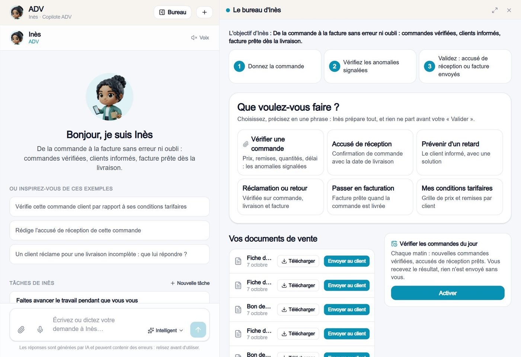Select the Réclamation ou retour card

click(x=281, y=197)
